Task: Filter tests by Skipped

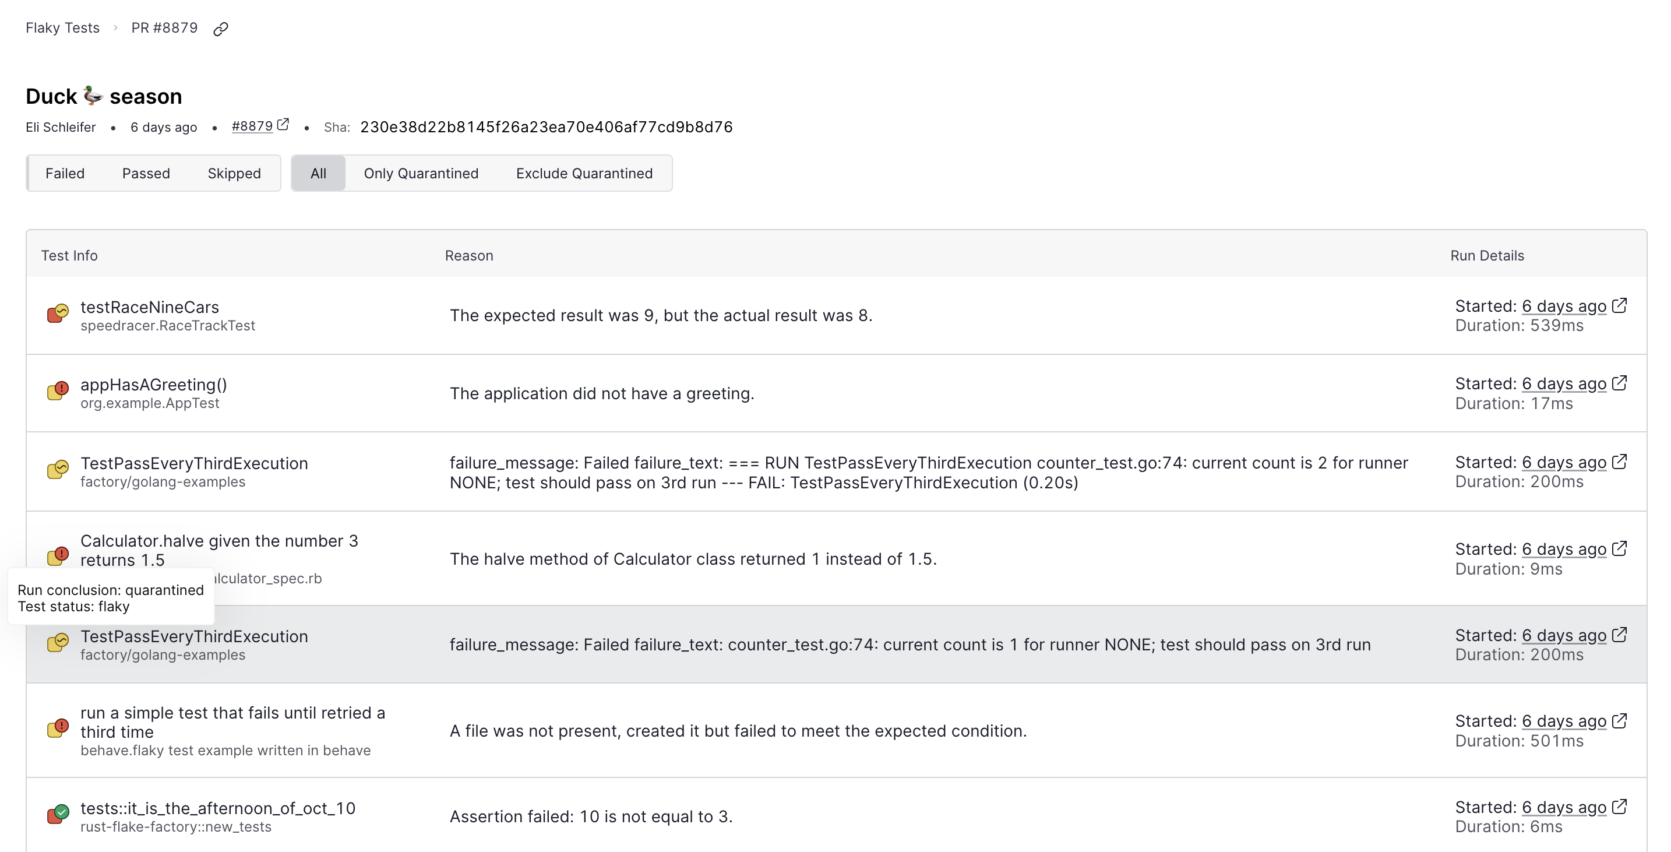Action: click(234, 173)
